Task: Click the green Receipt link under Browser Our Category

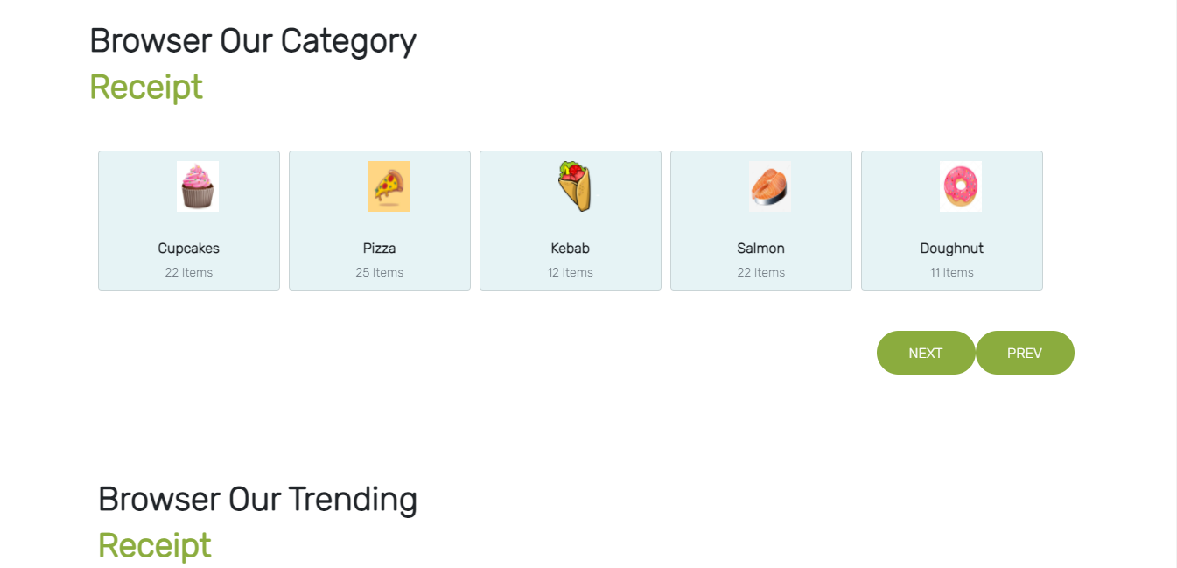Action: click(x=145, y=87)
